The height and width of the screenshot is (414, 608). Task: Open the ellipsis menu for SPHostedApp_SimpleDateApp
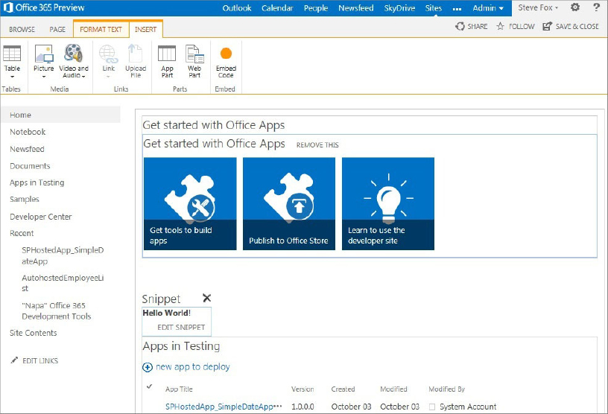pyautogui.click(x=278, y=407)
